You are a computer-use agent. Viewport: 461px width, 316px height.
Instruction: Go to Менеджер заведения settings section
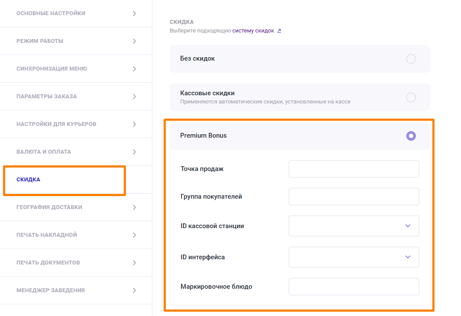pos(50,290)
